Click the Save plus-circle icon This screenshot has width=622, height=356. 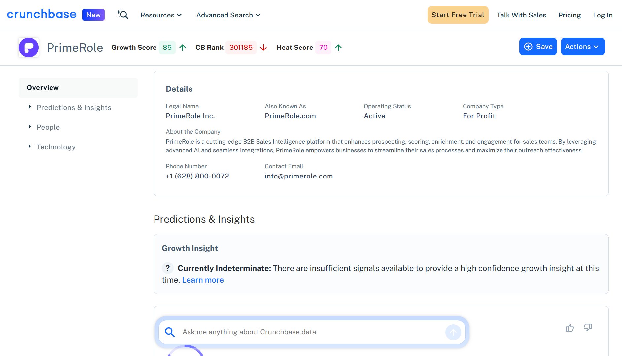point(528,47)
